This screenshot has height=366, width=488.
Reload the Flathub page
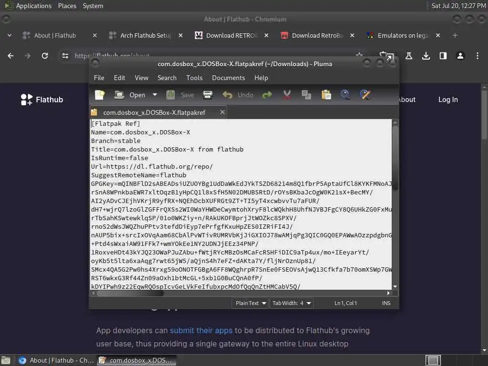45,56
